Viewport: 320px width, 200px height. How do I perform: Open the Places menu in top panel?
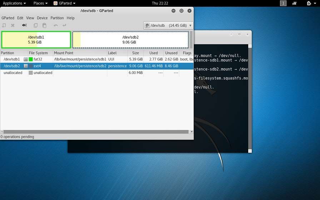point(40,3)
